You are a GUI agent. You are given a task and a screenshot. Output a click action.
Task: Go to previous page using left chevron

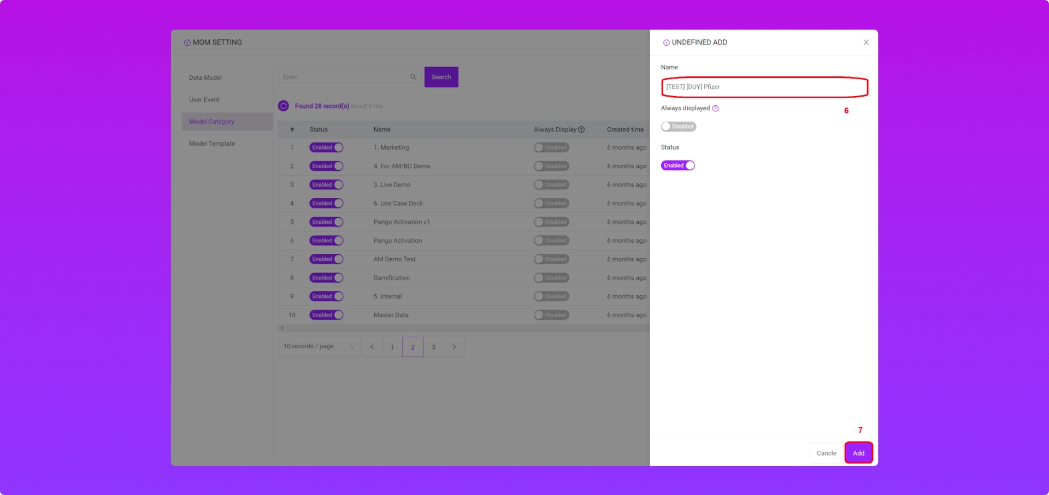(372, 347)
